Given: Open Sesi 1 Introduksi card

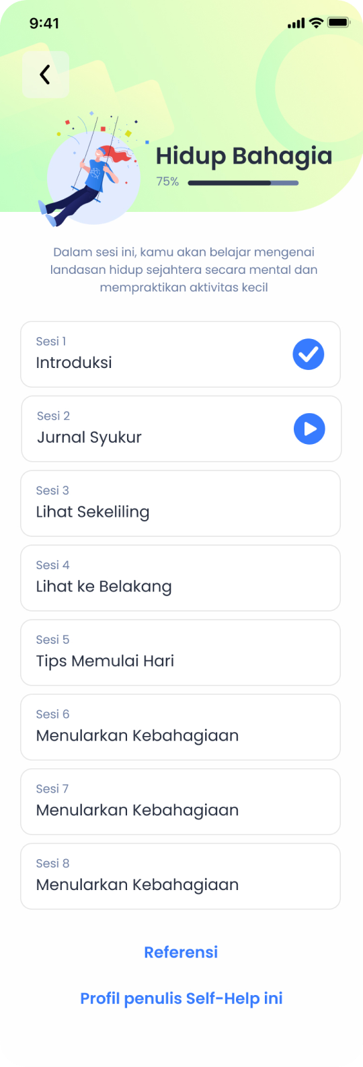Looking at the screenshot, I should point(181,354).
